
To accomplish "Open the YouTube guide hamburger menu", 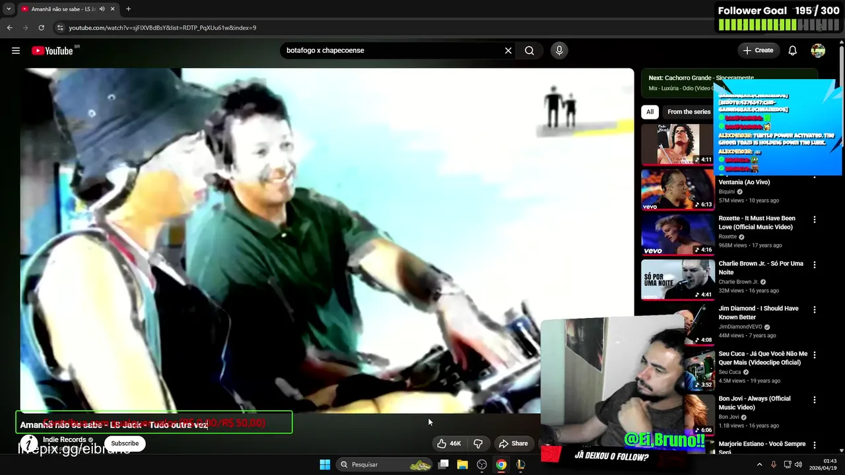I will (x=16, y=51).
